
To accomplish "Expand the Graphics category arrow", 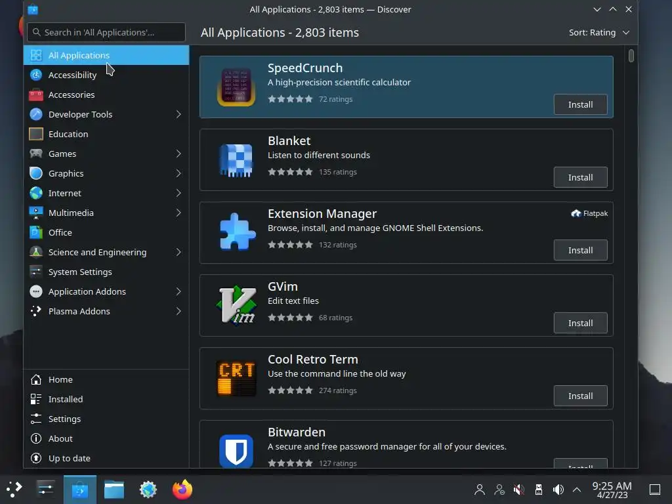I will pyautogui.click(x=178, y=173).
